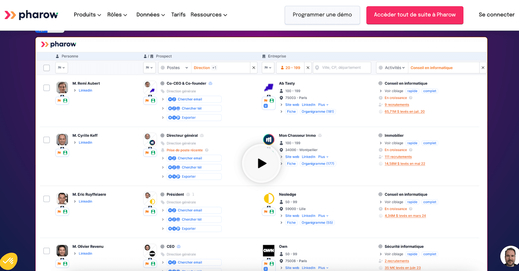
Task: Click Cyrille Keff's profile photo
Action: point(62,140)
